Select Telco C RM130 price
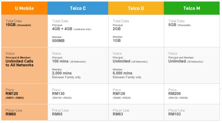Viewport: 222px width, 123px height. click(x=58, y=94)
